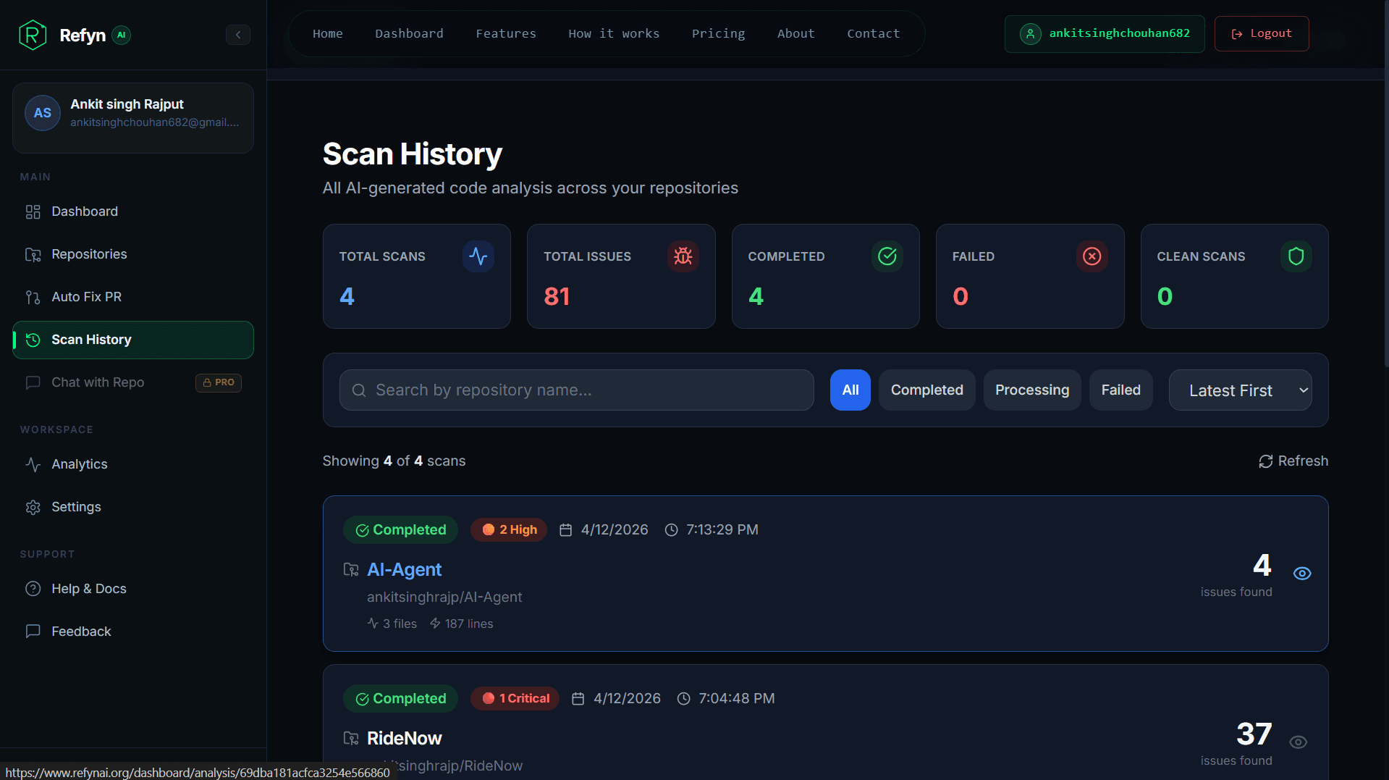Open the Feedback sidebar item
The width and height of the screenshot is (1389, 780).
point(81,632)
